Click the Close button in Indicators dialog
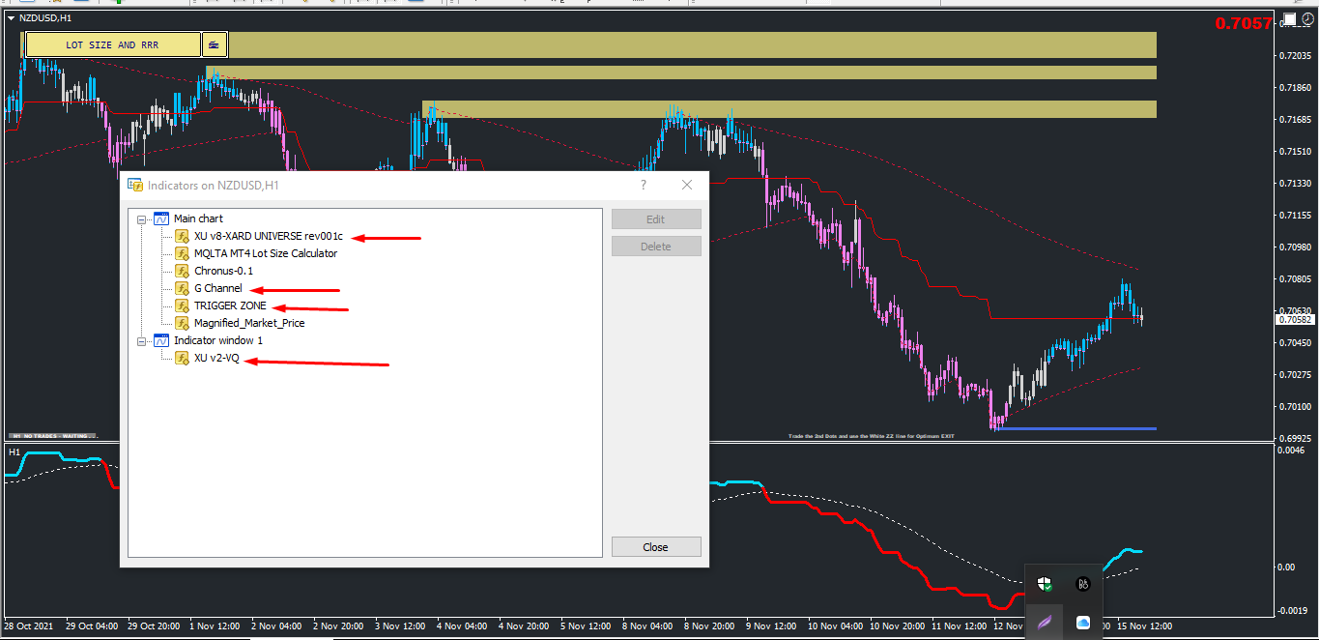The width and height of the screenshot is (1319, 640). click(x=656, y=547)
